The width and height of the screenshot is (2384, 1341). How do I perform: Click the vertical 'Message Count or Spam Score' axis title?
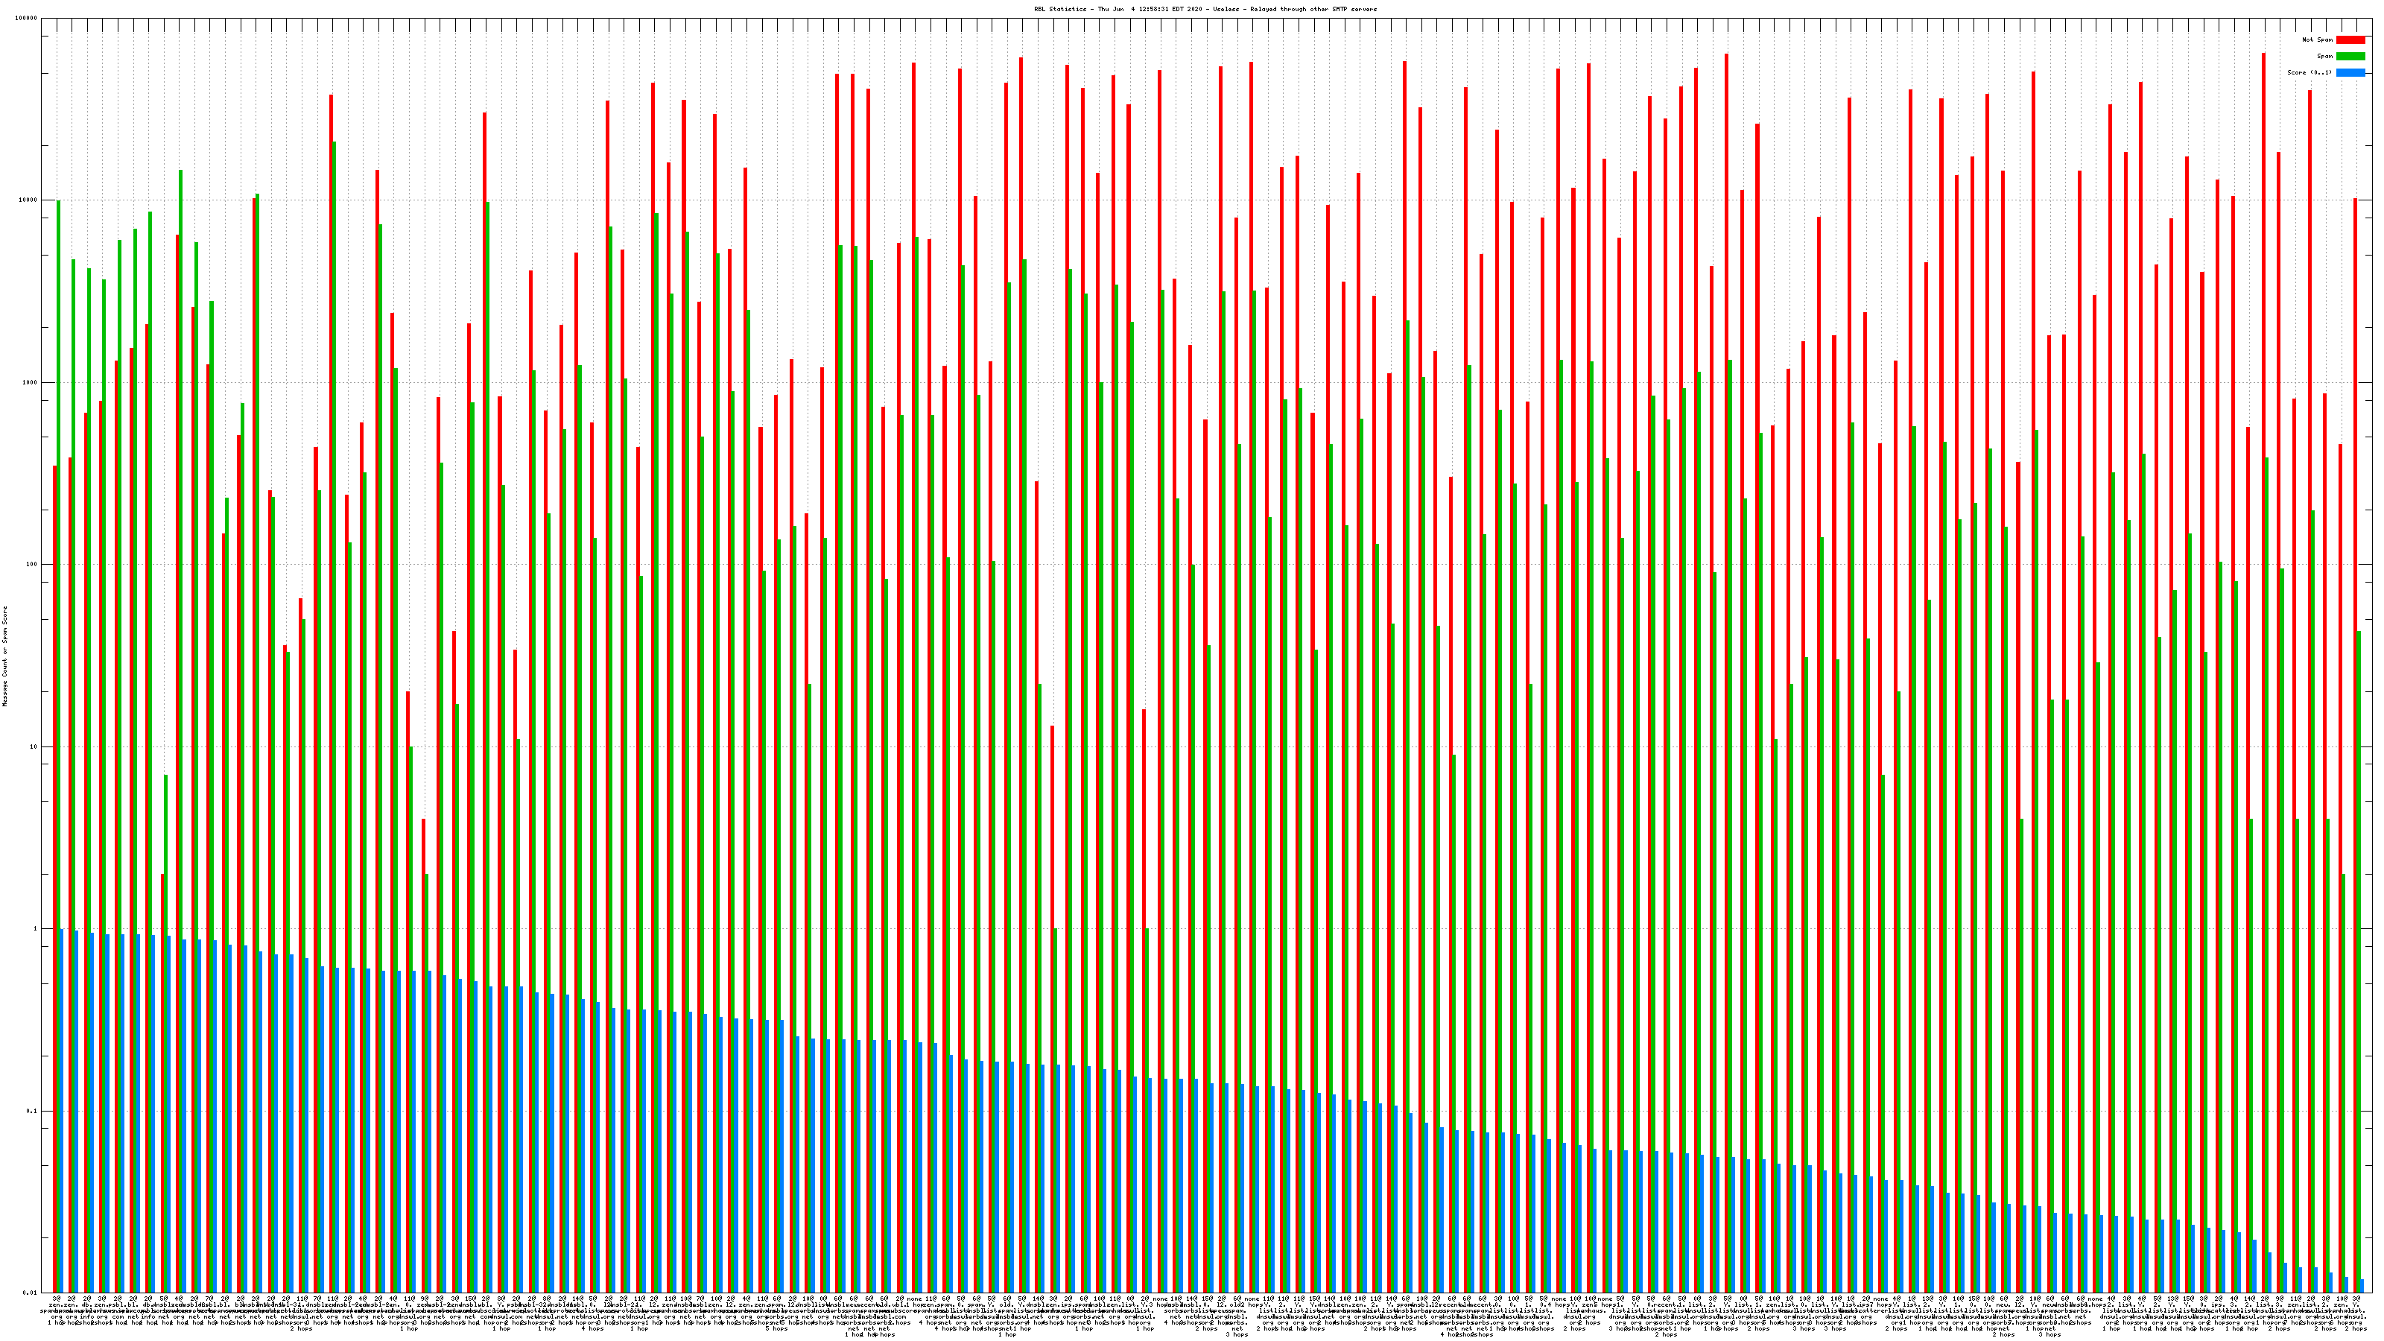(x=4, y=656)
